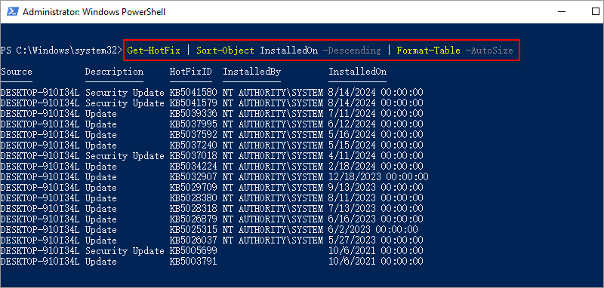The height and width of the screenshot is (288, 604).
Task: Click the install date 6/2/2023 00:00:00
Action: [373, 230]
